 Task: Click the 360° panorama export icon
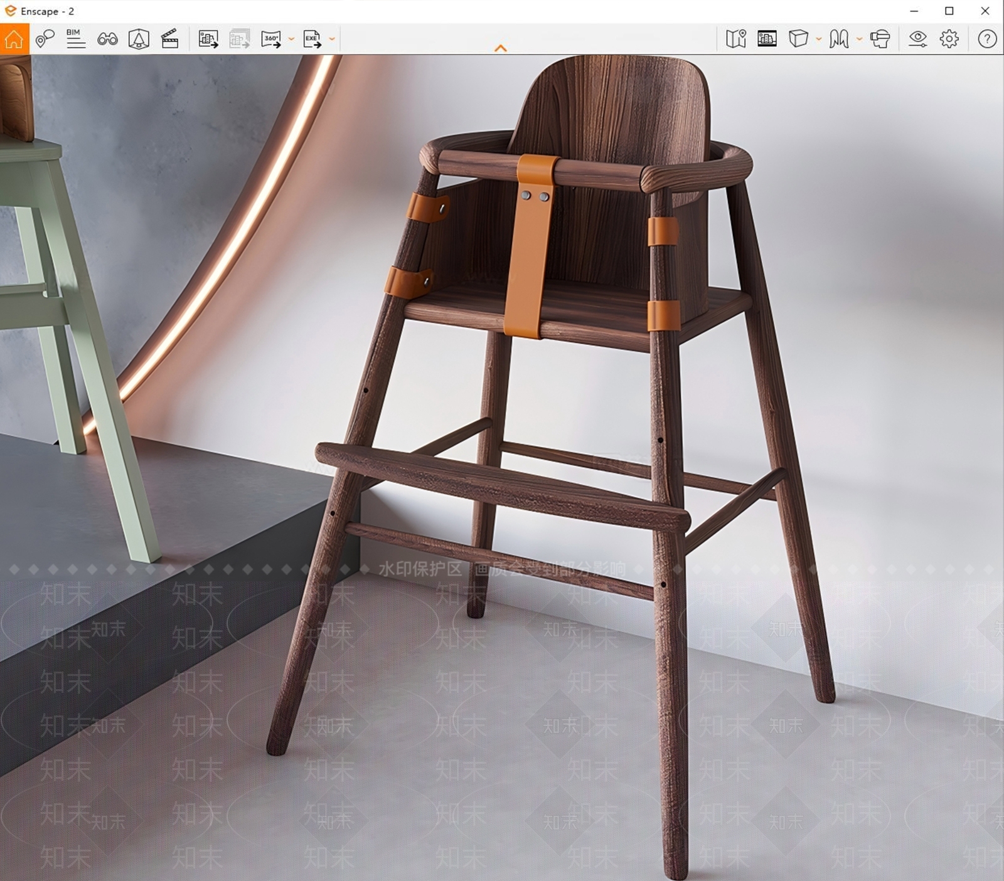[271, 39]
